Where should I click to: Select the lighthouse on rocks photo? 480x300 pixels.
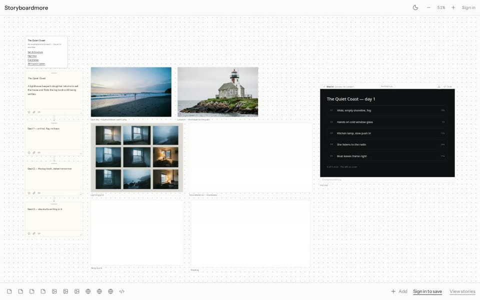[217, 92]
